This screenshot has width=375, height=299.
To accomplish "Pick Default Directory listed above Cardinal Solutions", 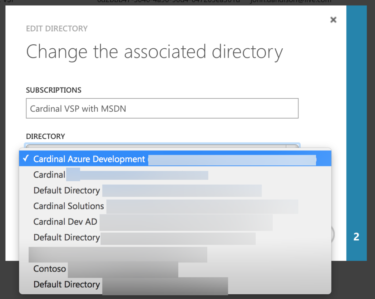I will [175, 191].
